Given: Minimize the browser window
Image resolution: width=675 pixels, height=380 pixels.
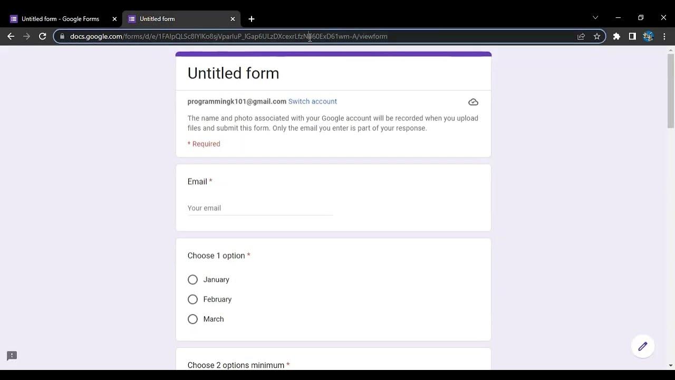Looking at the screenshot, I should [x=618, y=17].
